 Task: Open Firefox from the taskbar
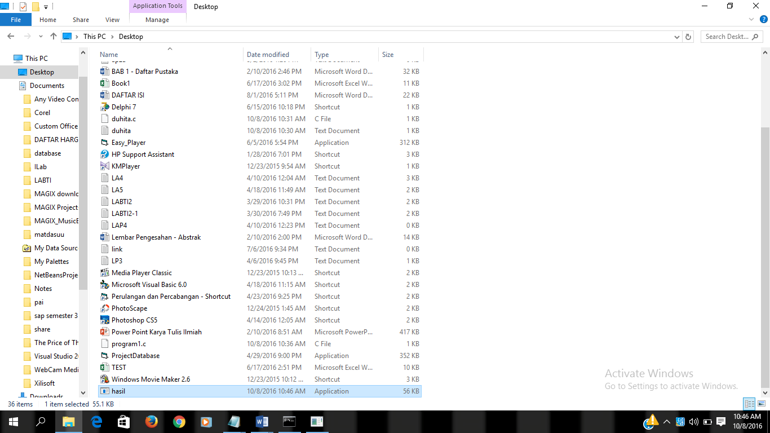151,421
